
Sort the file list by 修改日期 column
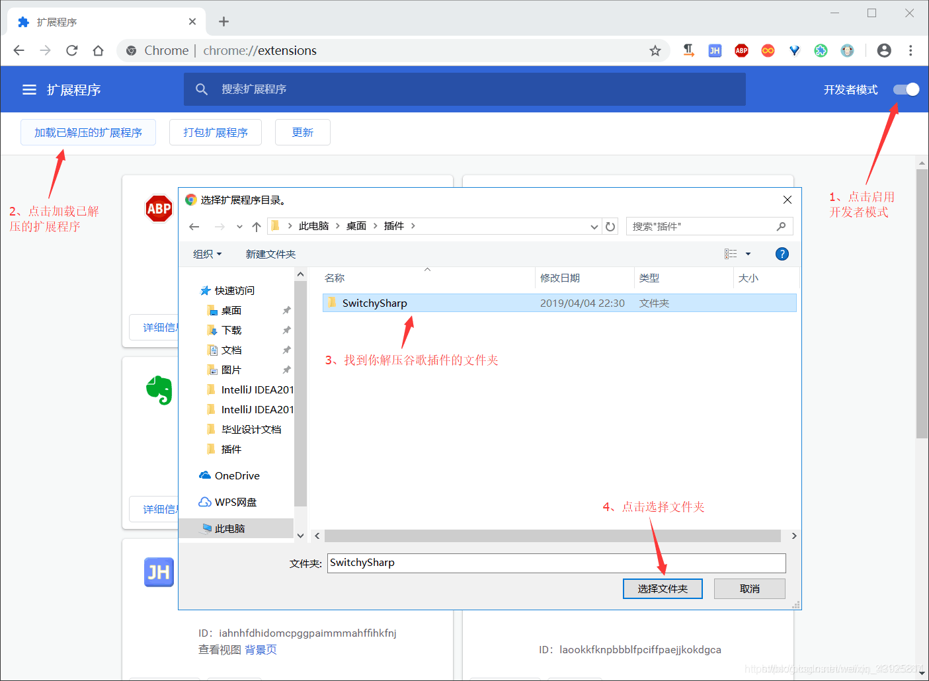[585, 278]
